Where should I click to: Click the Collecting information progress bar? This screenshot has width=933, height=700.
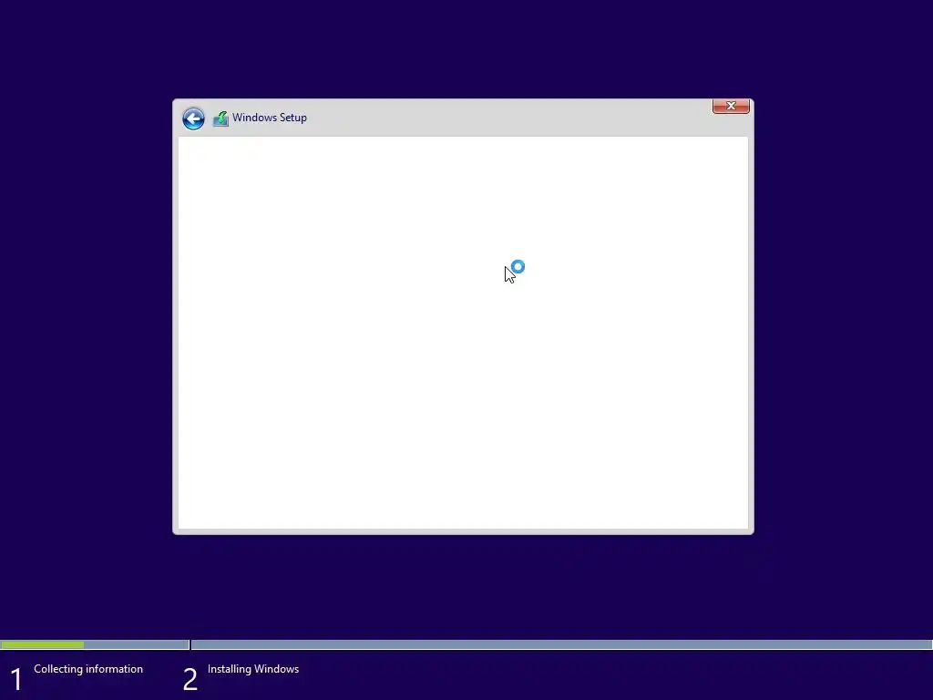[95, 644]
